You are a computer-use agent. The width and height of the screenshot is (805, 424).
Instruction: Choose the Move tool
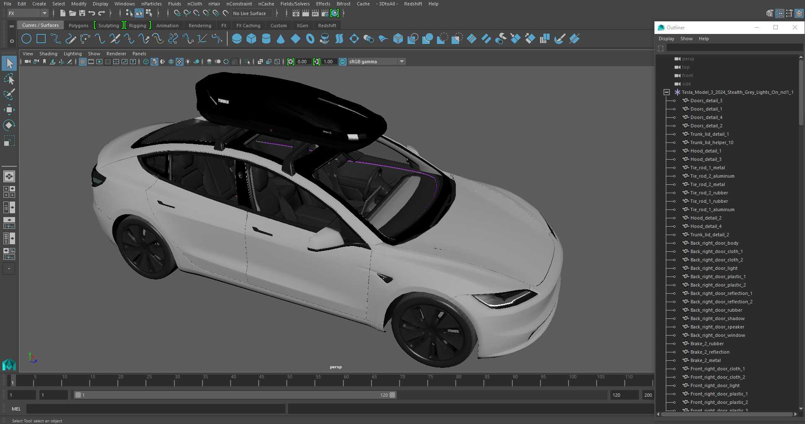pos(9,110)
